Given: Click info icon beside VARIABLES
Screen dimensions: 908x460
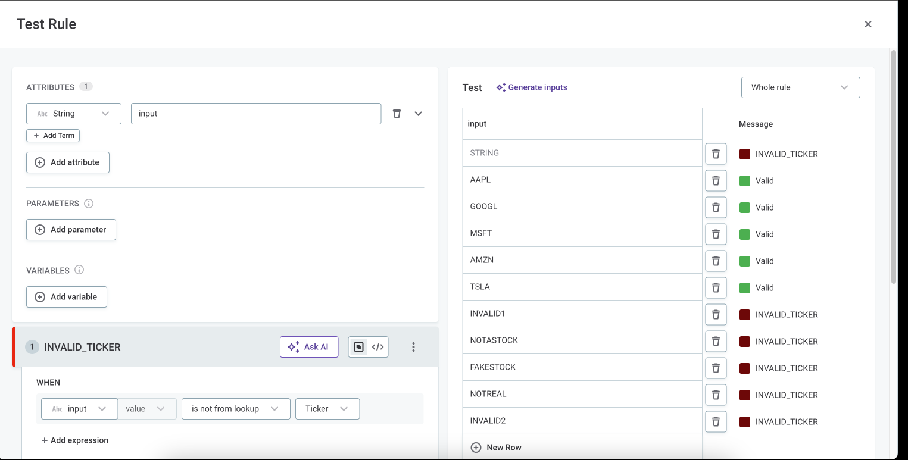Looking at the screenshot, I should [x=79, y=270].
